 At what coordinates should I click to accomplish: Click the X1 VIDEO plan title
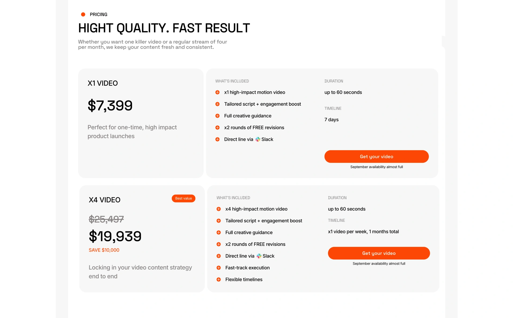103,83
